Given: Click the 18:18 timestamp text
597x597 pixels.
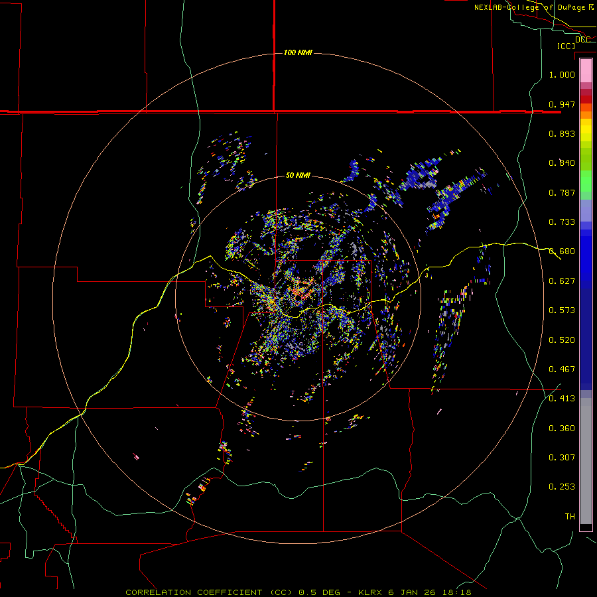Looking at the screenshot, I should coord(457,592).
